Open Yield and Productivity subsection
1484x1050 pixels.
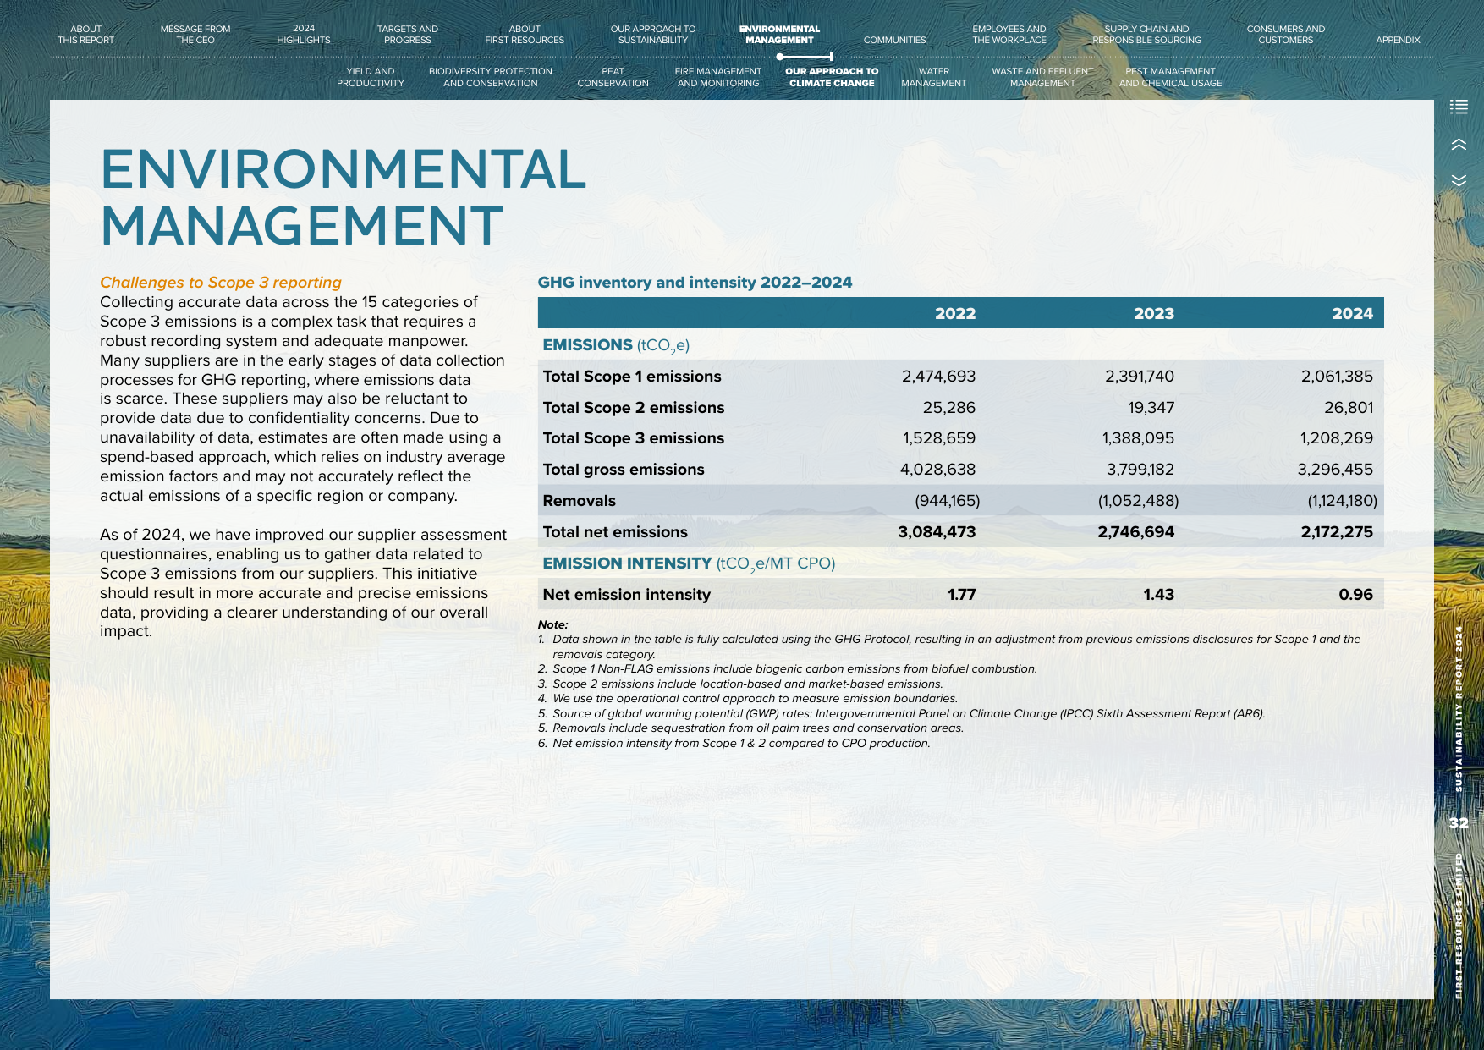tap(371, 77)
